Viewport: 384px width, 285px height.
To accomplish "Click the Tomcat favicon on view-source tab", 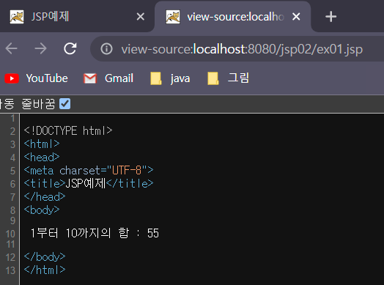I will (x=173, y=17).
